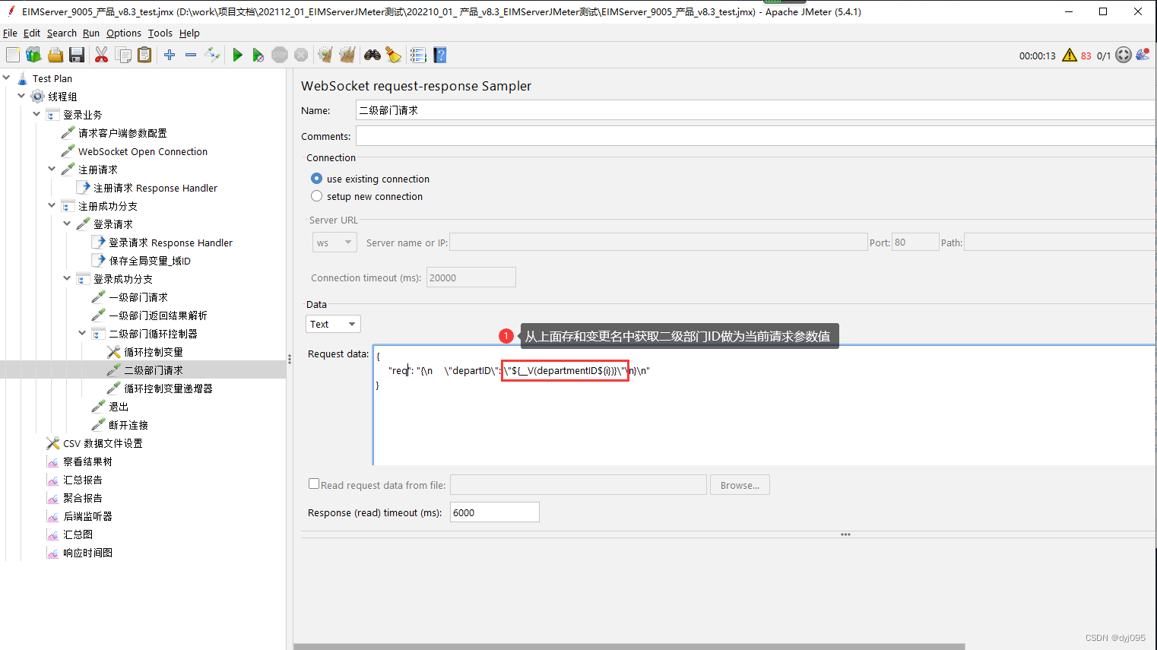Viewport: 1157px width, 650px height.
Task: Collapse the 二级部门循环控制器 node
Action: (82, 333)
